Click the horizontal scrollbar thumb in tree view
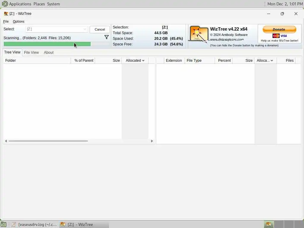304x228 pixels. pyautogui.click(x=48, y=141)
